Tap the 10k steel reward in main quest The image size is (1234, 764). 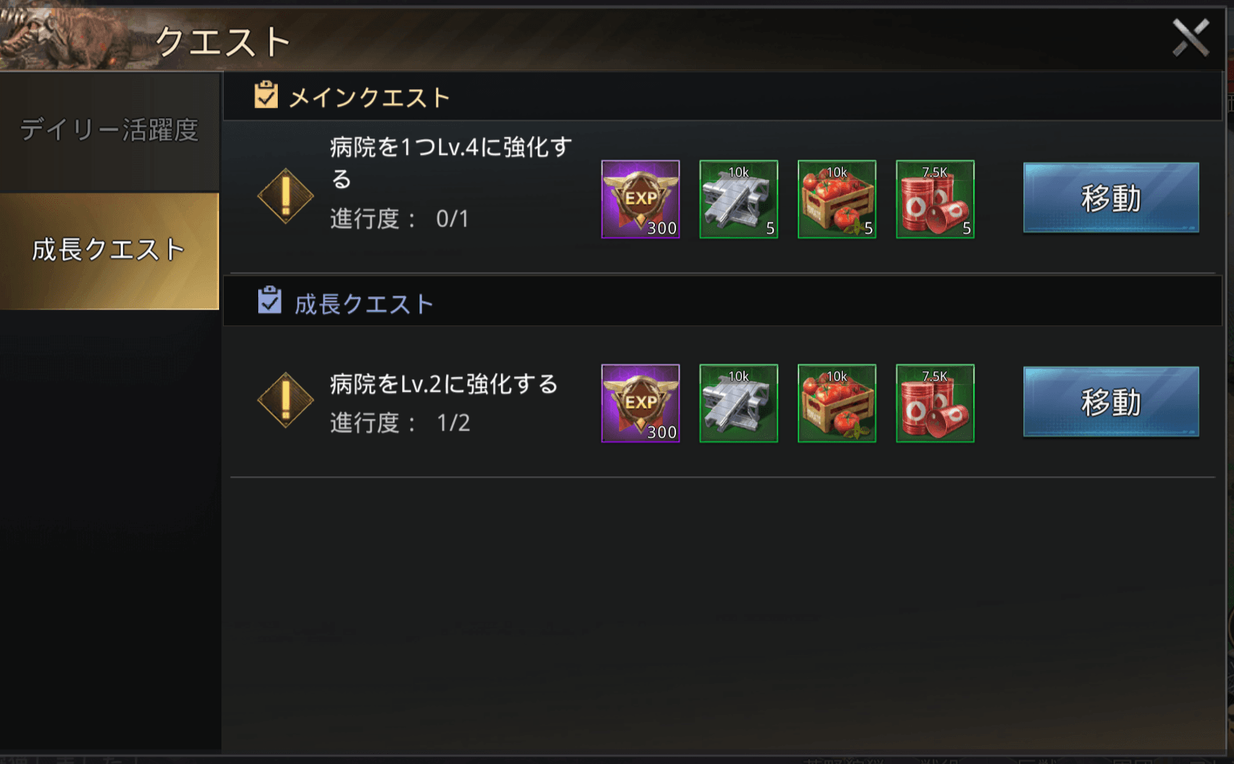(x=739, y=199)
